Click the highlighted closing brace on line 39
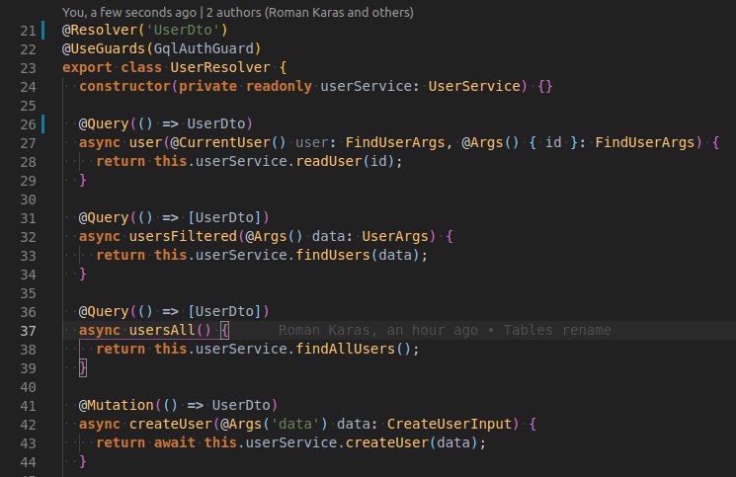This screenshot has height=477, width=736. pos(83,367)
